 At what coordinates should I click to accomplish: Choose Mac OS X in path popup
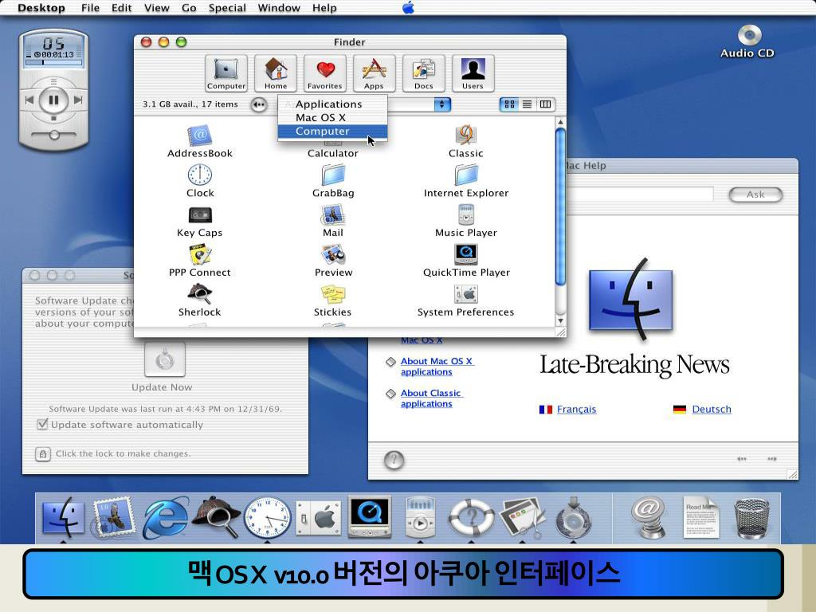pos(332,118)
